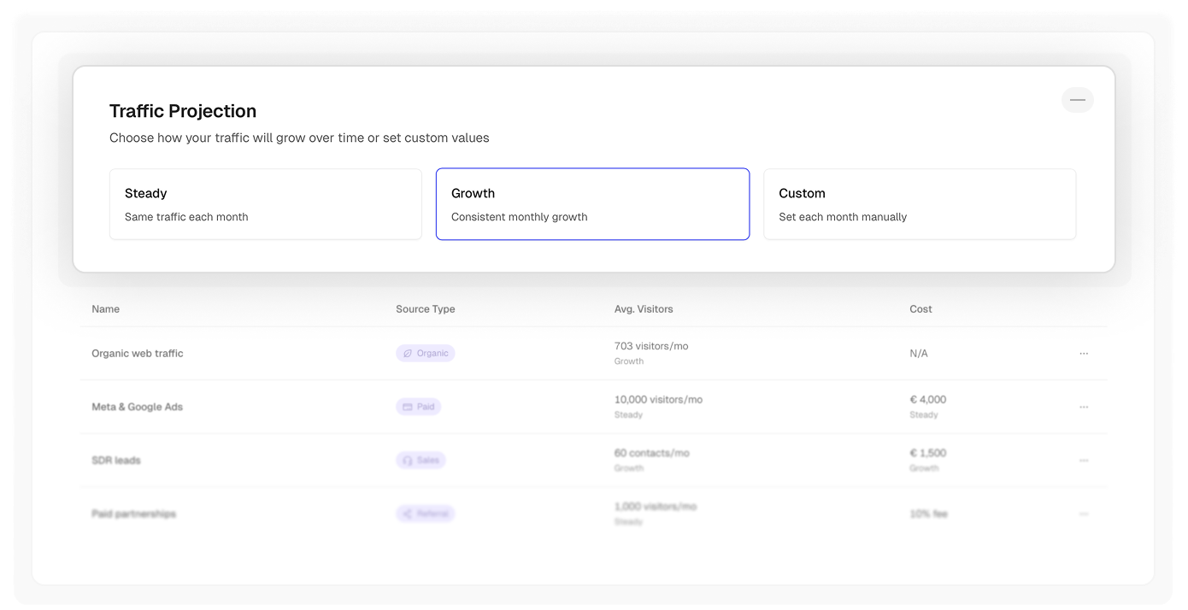
Task: Sort the table by the Name column
Action: pyautogui.click(x=105, y=308)
